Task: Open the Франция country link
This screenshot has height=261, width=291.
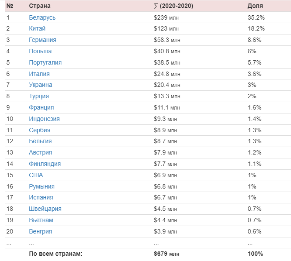Action: 42,107
